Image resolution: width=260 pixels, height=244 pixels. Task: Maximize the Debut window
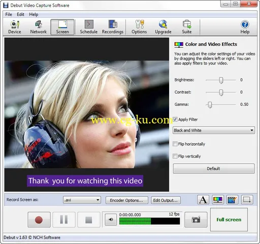[236, 4]
